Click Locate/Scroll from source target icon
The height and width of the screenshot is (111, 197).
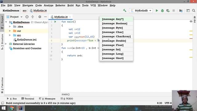click(27, 17)
